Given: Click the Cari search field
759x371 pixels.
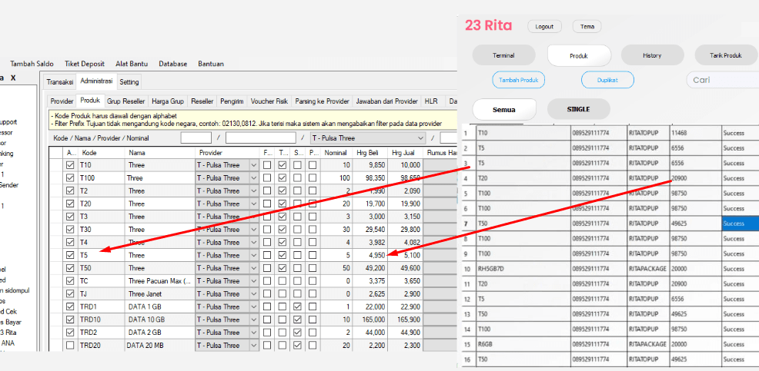Looking at the screenshot, I should (x=721, y=80).
